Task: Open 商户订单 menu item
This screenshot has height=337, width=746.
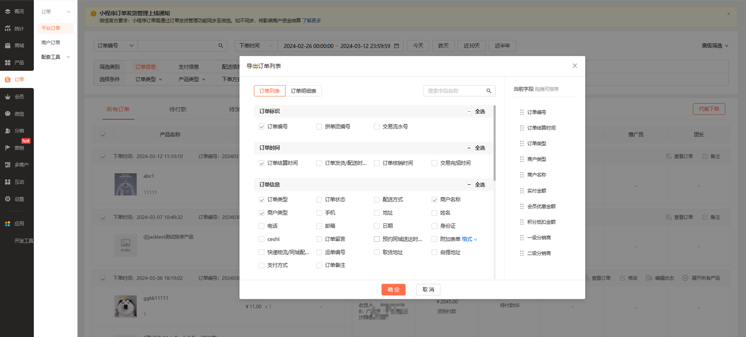Action: pyautogui.click(x=51, y=42)
